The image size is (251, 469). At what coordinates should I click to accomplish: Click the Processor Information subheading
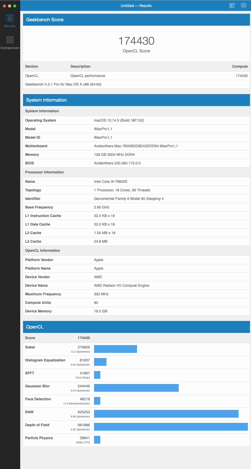(44, 172)
